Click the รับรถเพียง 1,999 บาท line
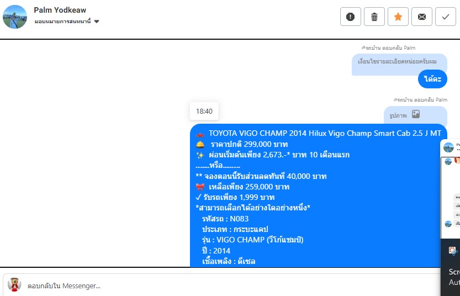The width and height of the screenshot is (460, 296). [239, 197]
